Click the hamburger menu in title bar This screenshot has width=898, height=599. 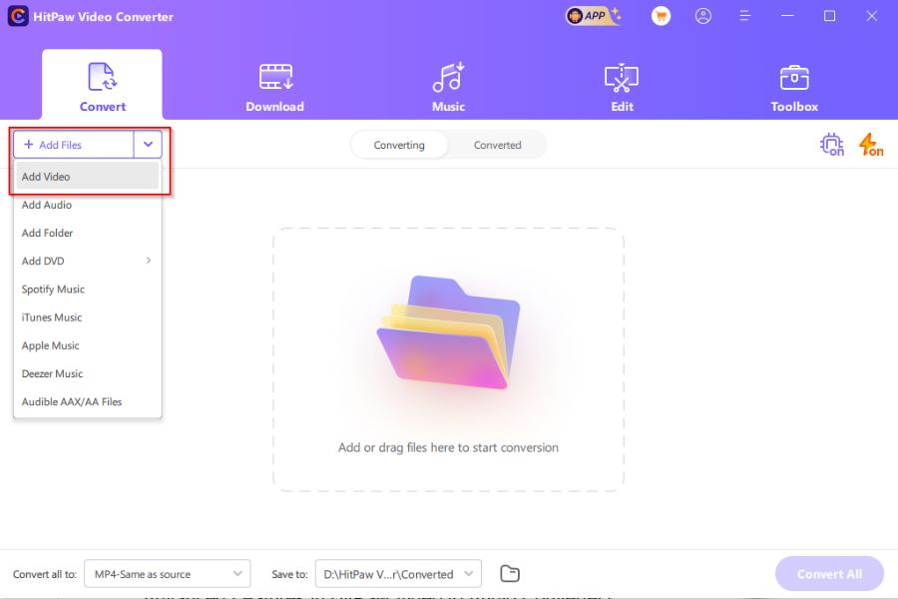(746, 16)
